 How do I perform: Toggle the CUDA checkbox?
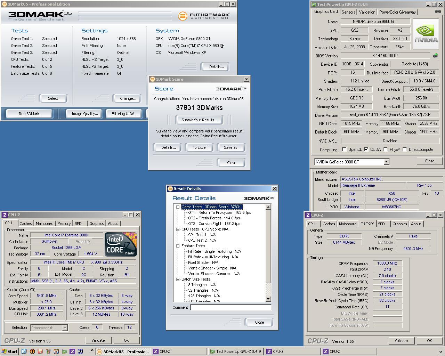(x=366, y=149)
